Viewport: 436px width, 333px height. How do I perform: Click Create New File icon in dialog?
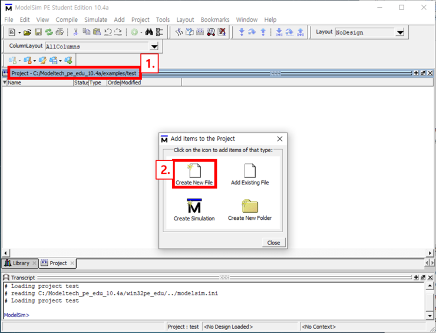[x=194, y=174]
